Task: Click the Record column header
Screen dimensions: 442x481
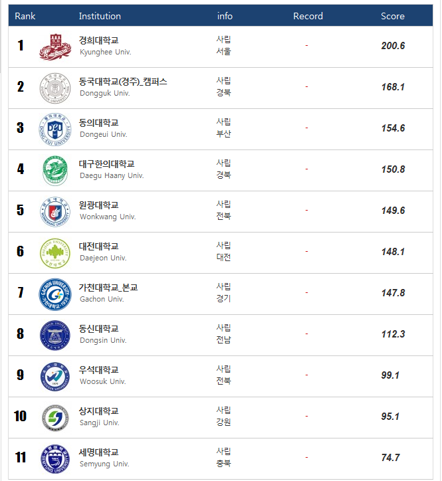Action: click(308, 16)
